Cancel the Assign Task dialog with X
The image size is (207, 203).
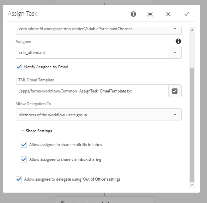coord(168,14)
